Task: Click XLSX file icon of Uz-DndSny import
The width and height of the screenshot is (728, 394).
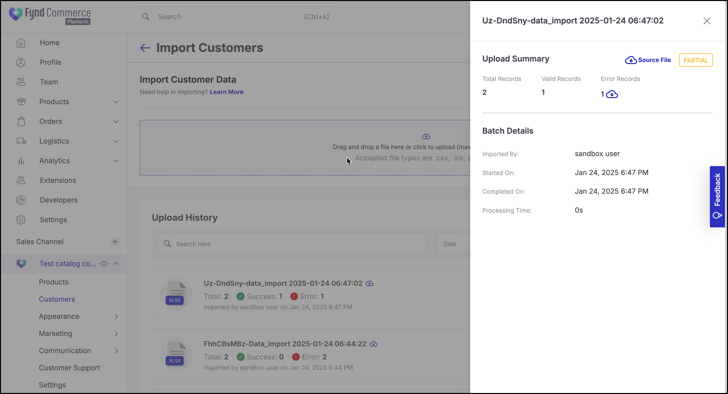Action: click(176, 294)
